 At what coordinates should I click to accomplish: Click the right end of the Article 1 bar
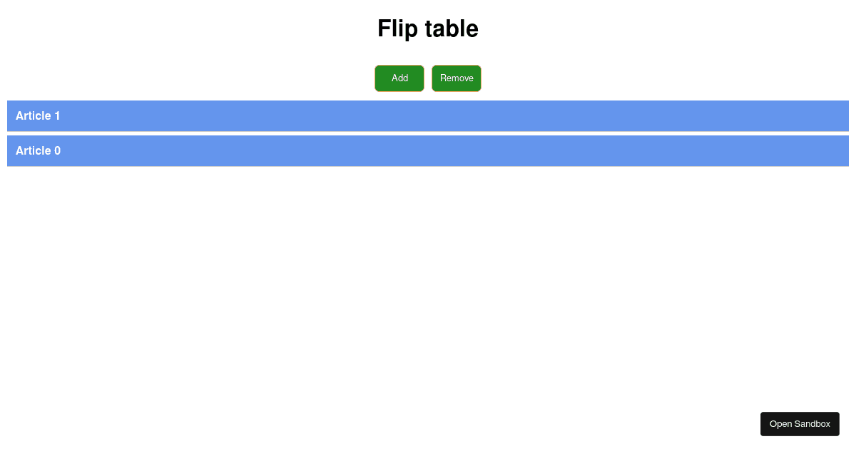click(x=827, y=115)
